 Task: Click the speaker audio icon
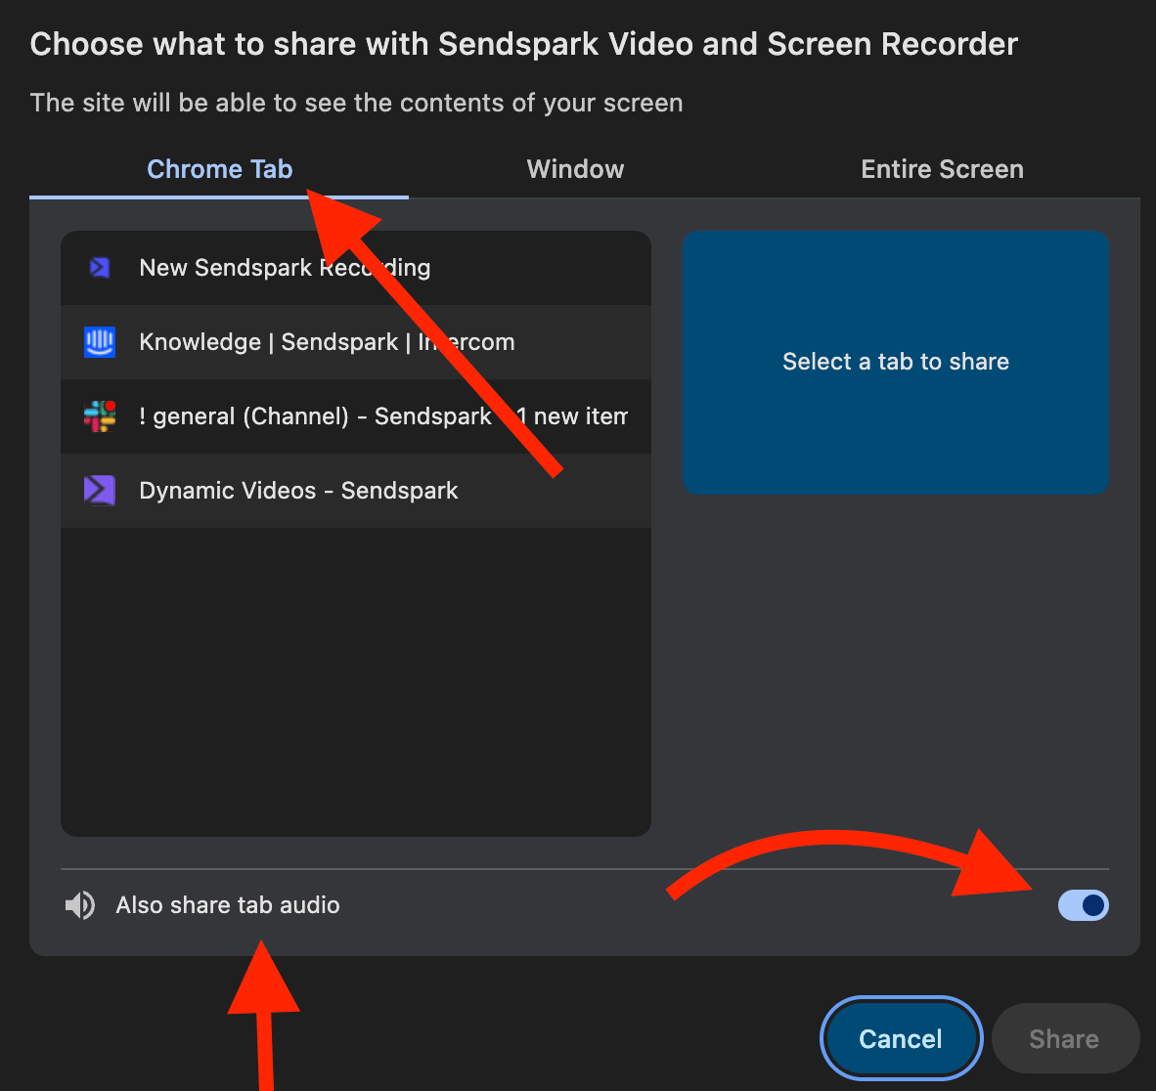click(79, 905)
